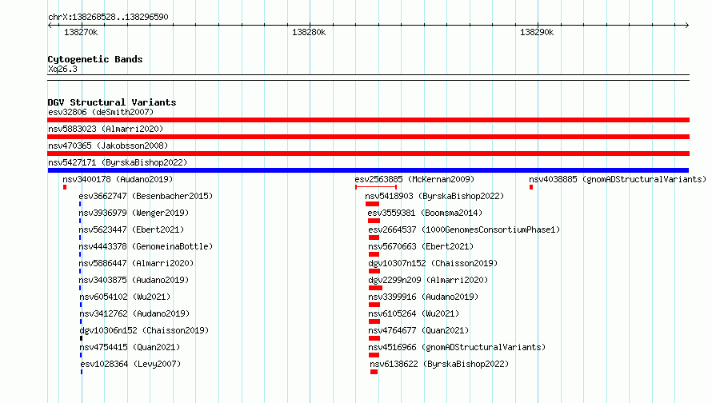Select nsv3403875 (Audano2019) label
712x403 pixels.
[134, 280]
